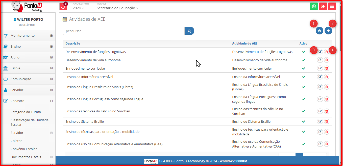Expand the top-level Servidor sidebar menu
The image size is (343, 166).
tap(28, 90)
